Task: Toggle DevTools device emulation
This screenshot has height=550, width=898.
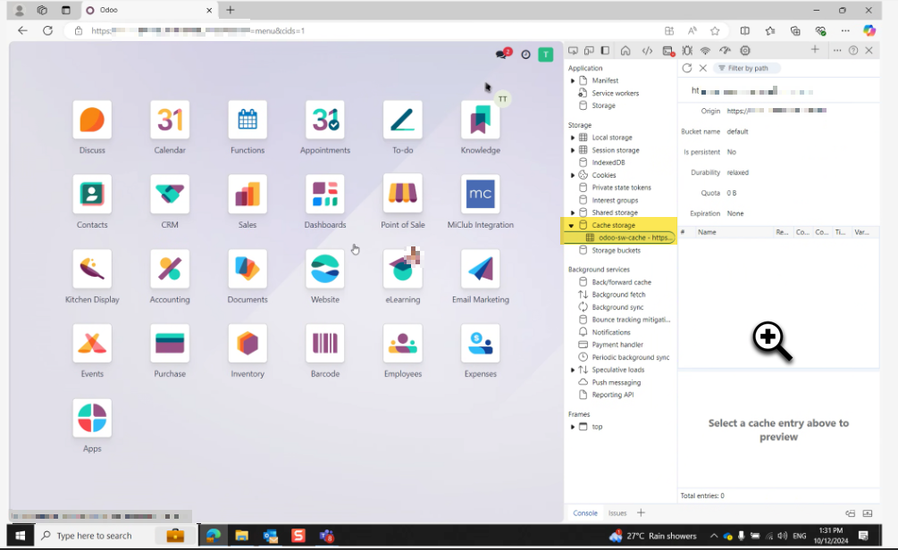Action: (x=589, y=50)
